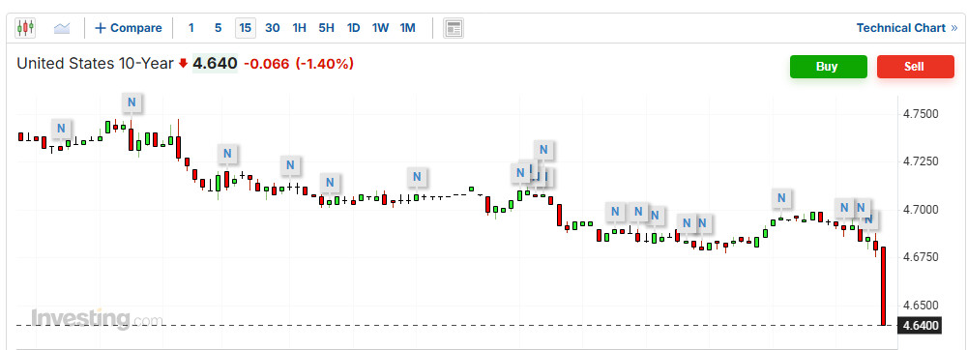Viewport: 967px width, 350px height.
Task: Select the candlestick chart type icon
Action: point(25,28)
